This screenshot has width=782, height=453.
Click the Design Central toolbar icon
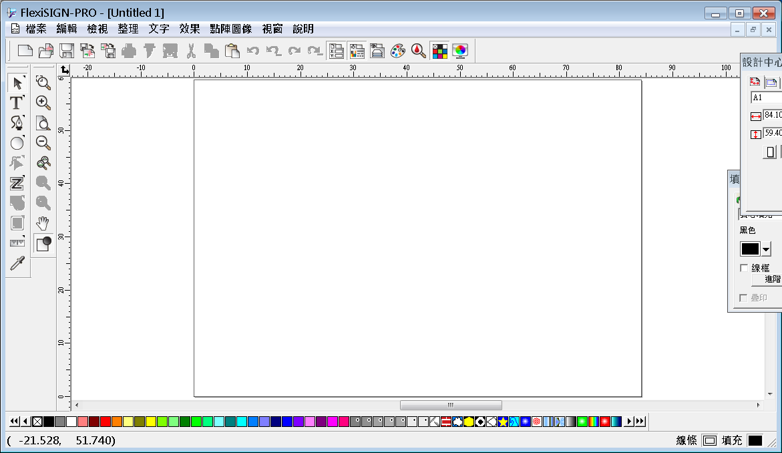click(337, 51)
